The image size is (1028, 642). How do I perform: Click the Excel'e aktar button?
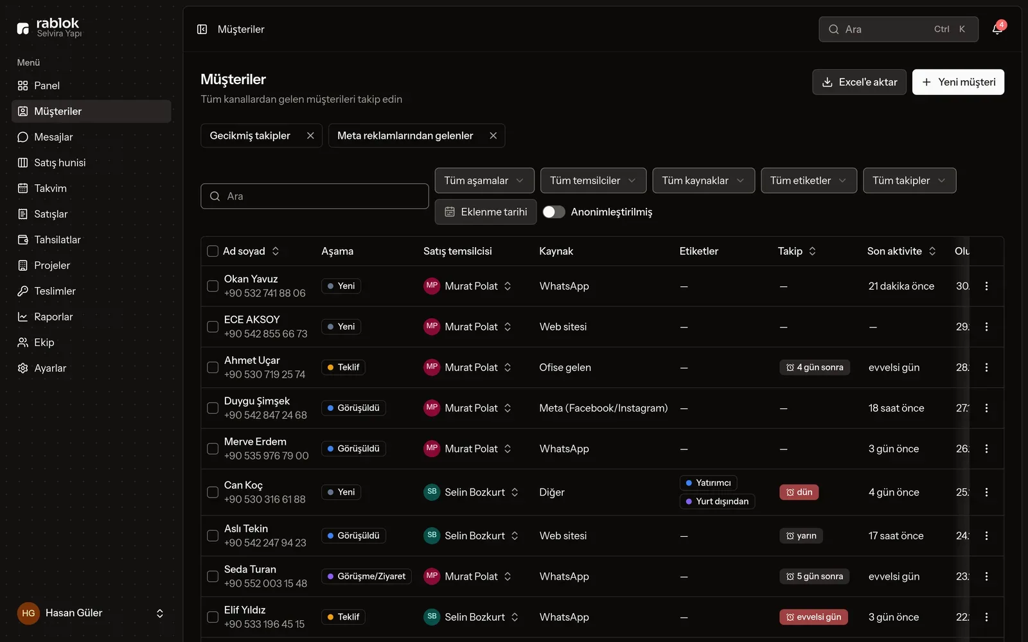pos(859,82)
